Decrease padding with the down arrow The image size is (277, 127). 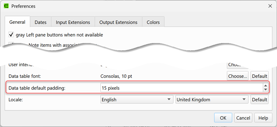click(x=265, y=90)
